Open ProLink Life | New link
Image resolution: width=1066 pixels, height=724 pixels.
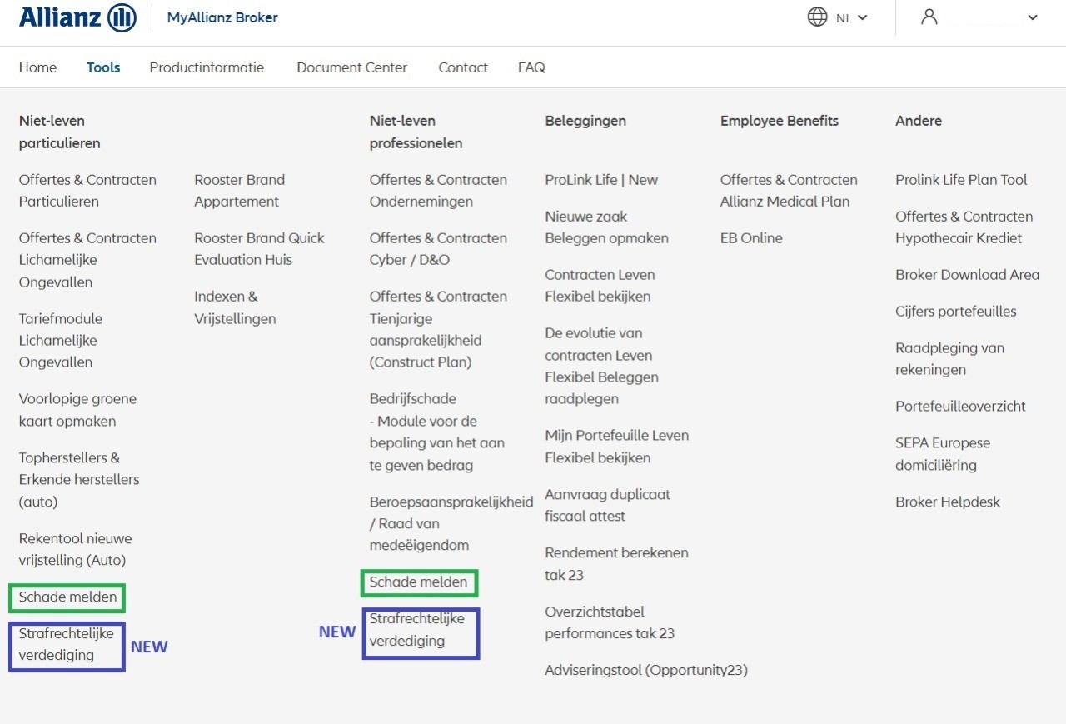point(600,180)
